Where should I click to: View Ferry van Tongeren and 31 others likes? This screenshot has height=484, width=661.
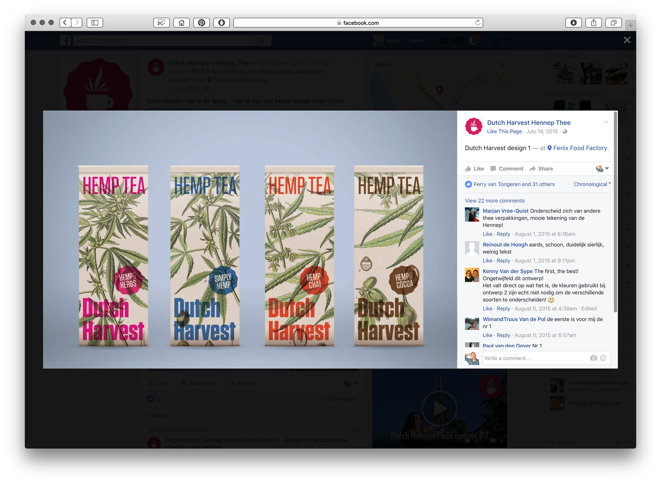(514, 184)
